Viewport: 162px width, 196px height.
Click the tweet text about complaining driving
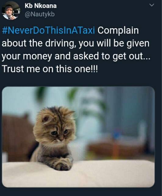pyautogui.click(x=76, y=50)
